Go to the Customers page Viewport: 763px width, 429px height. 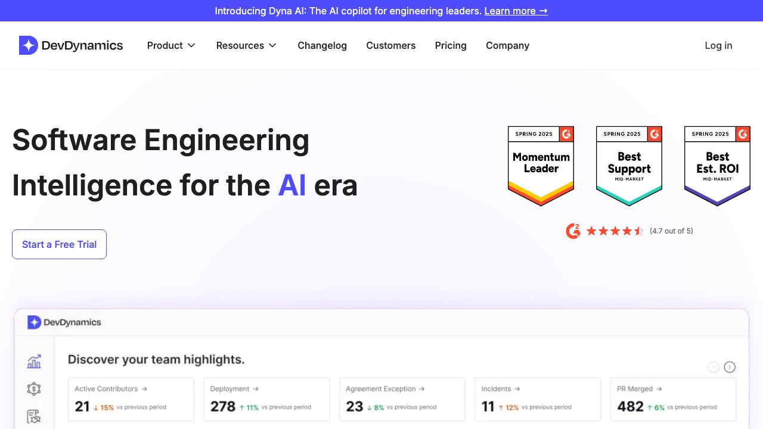click(391, 45)
